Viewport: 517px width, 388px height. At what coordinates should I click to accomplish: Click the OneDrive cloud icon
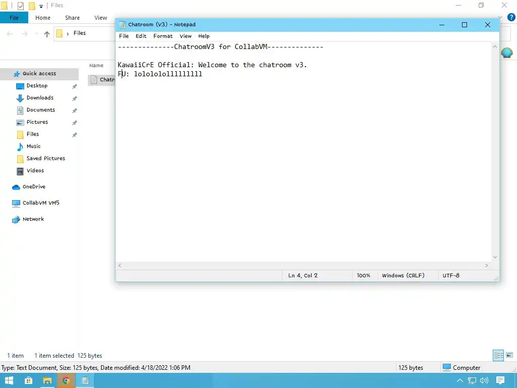[x=16, y=187]
